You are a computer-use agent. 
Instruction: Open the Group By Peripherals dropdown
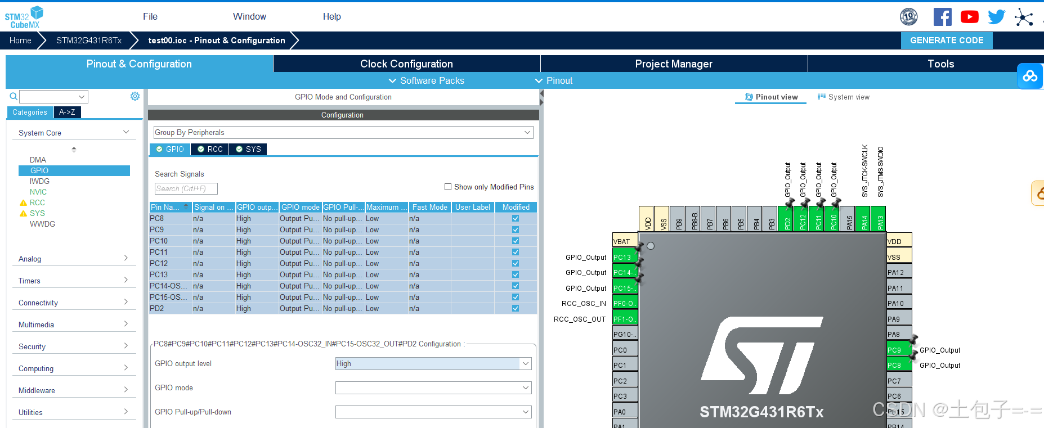click(x=343, y=132)
